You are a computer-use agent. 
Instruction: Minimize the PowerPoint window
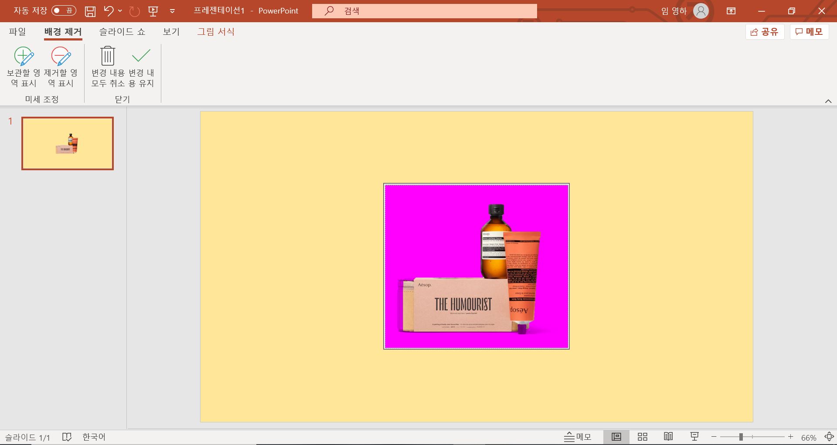tap(762, 11)
